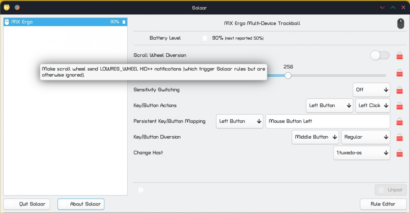Click the Key/Button Actions label
This screenshot has width=410, height=213.
[155, 106]
